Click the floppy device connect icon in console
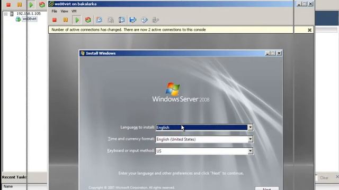 point(133,20)
